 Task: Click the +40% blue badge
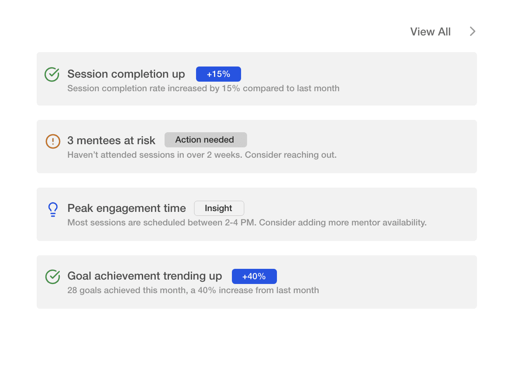(x=254, y=276)
